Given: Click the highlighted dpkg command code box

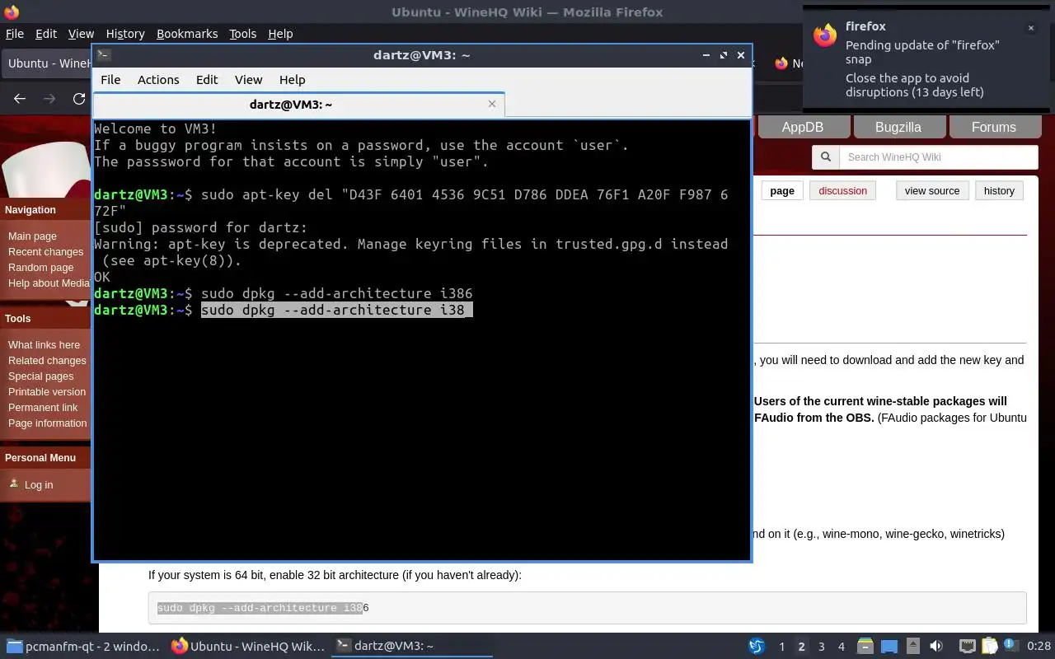Looking at the screenshot, I should [587, 608].
